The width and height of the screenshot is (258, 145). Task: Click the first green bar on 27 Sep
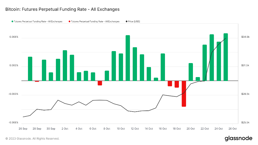[x=30, y=69]
